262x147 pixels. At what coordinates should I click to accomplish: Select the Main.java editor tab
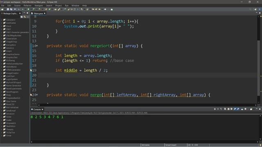tap(38, 13)
